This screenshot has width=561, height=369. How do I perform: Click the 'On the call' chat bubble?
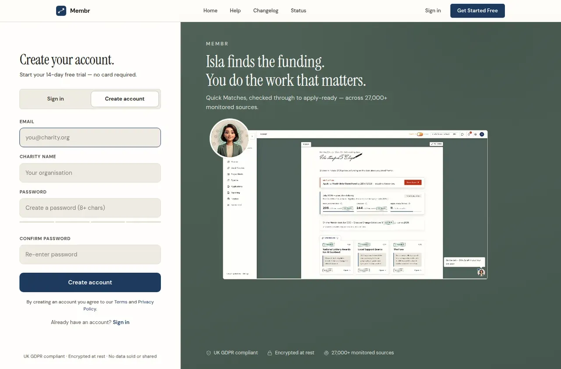[x=464, y=262]
